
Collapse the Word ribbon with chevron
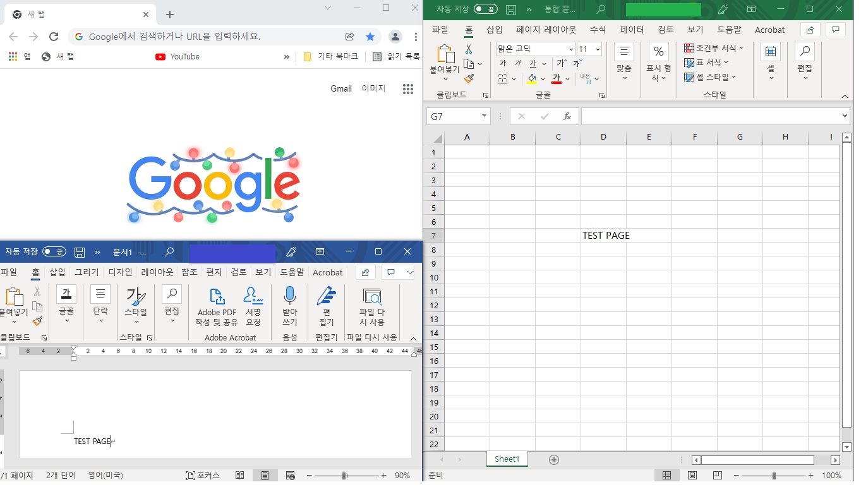pyautogui.click(x=413, y=339)
